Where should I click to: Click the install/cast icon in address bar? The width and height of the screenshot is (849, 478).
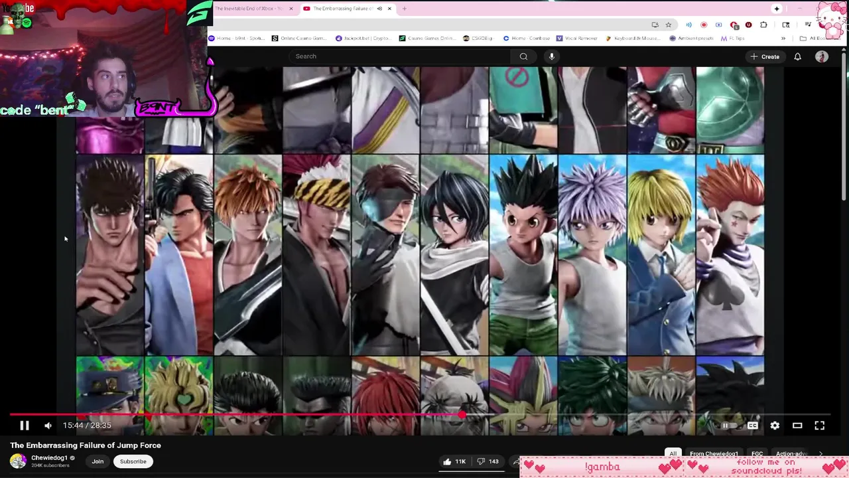tap(655, 25)
